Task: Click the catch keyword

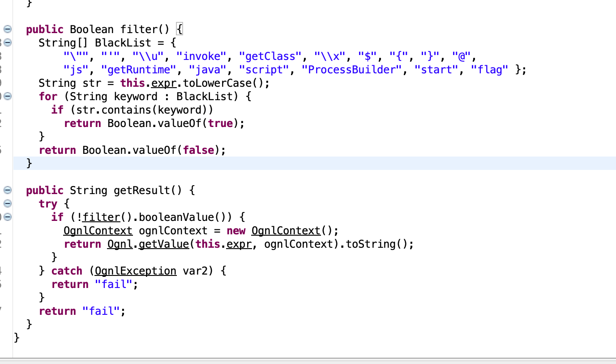Action: pos(67,271)
